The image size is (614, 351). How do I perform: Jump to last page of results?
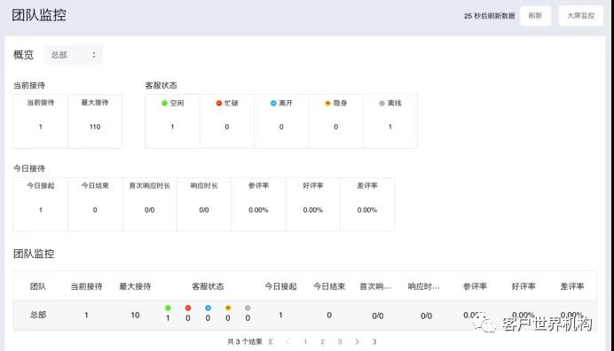[x=374, y=341]
